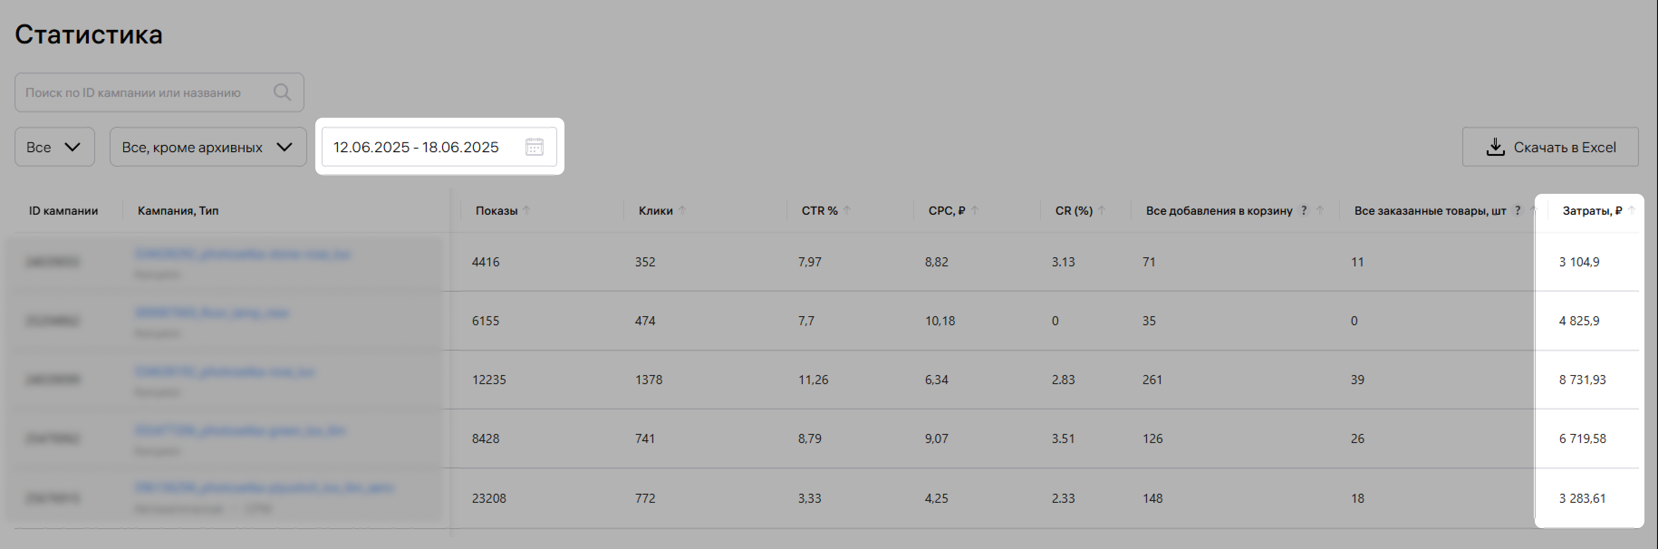Sort by Все добавления в корзину arrow
1658x549 pixels.
pyautogui.click(x=1320, y=211)
